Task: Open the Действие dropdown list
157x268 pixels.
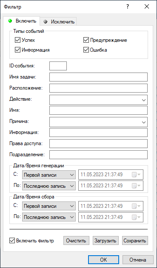Action: (x=98, y=100)
